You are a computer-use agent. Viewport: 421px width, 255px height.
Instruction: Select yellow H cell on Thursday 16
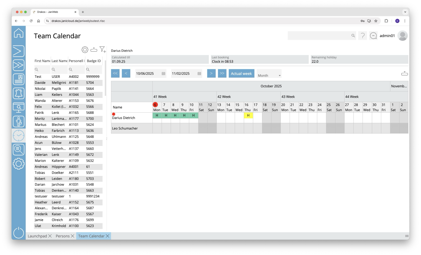pyautogui.click(x=248, y=115)
